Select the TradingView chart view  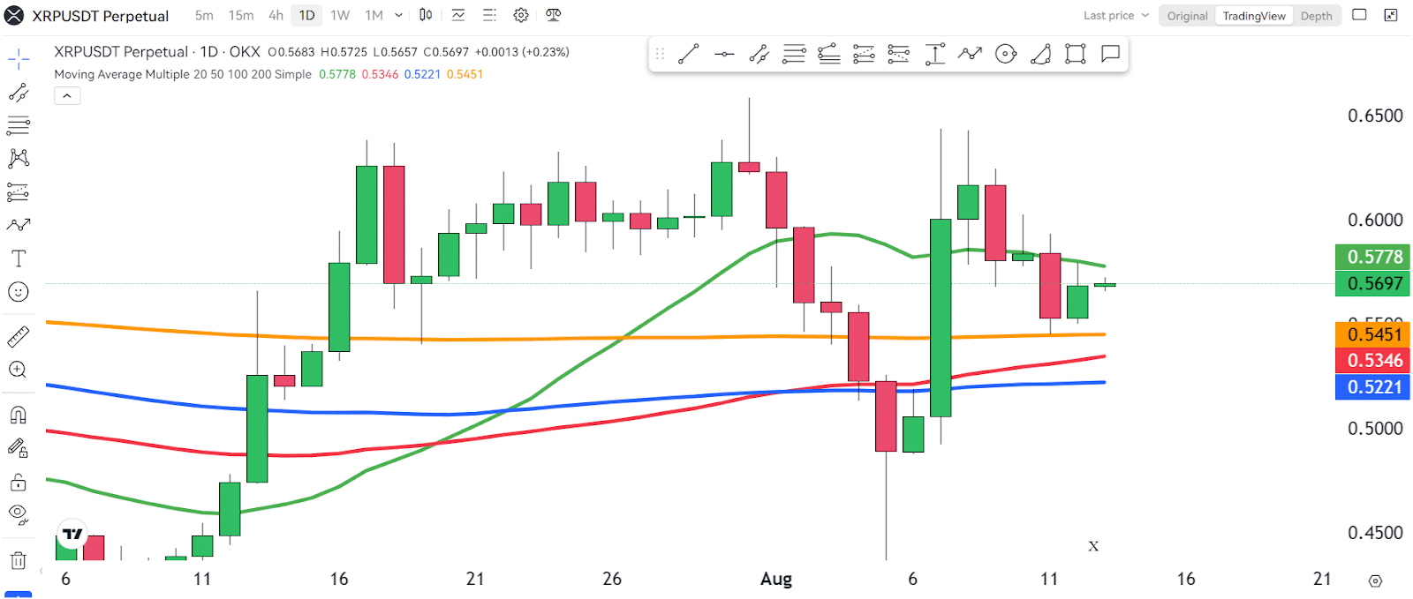pos(1254,16)
